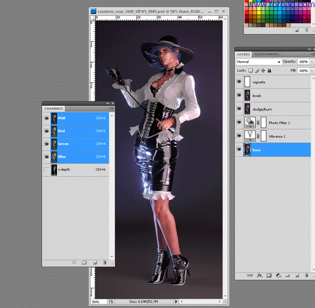Click the Photoshop Ps document icon

pyautogui.click(x=94, y=11)
